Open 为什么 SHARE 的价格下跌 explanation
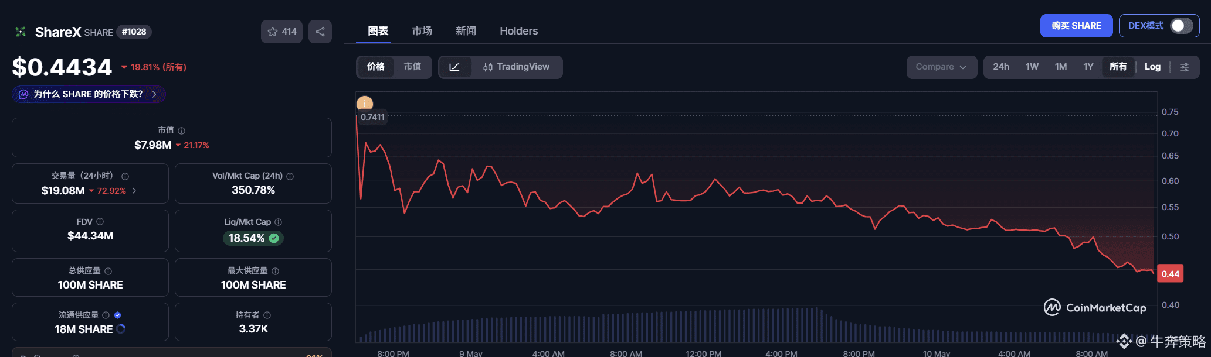 [x=89, y=94]
